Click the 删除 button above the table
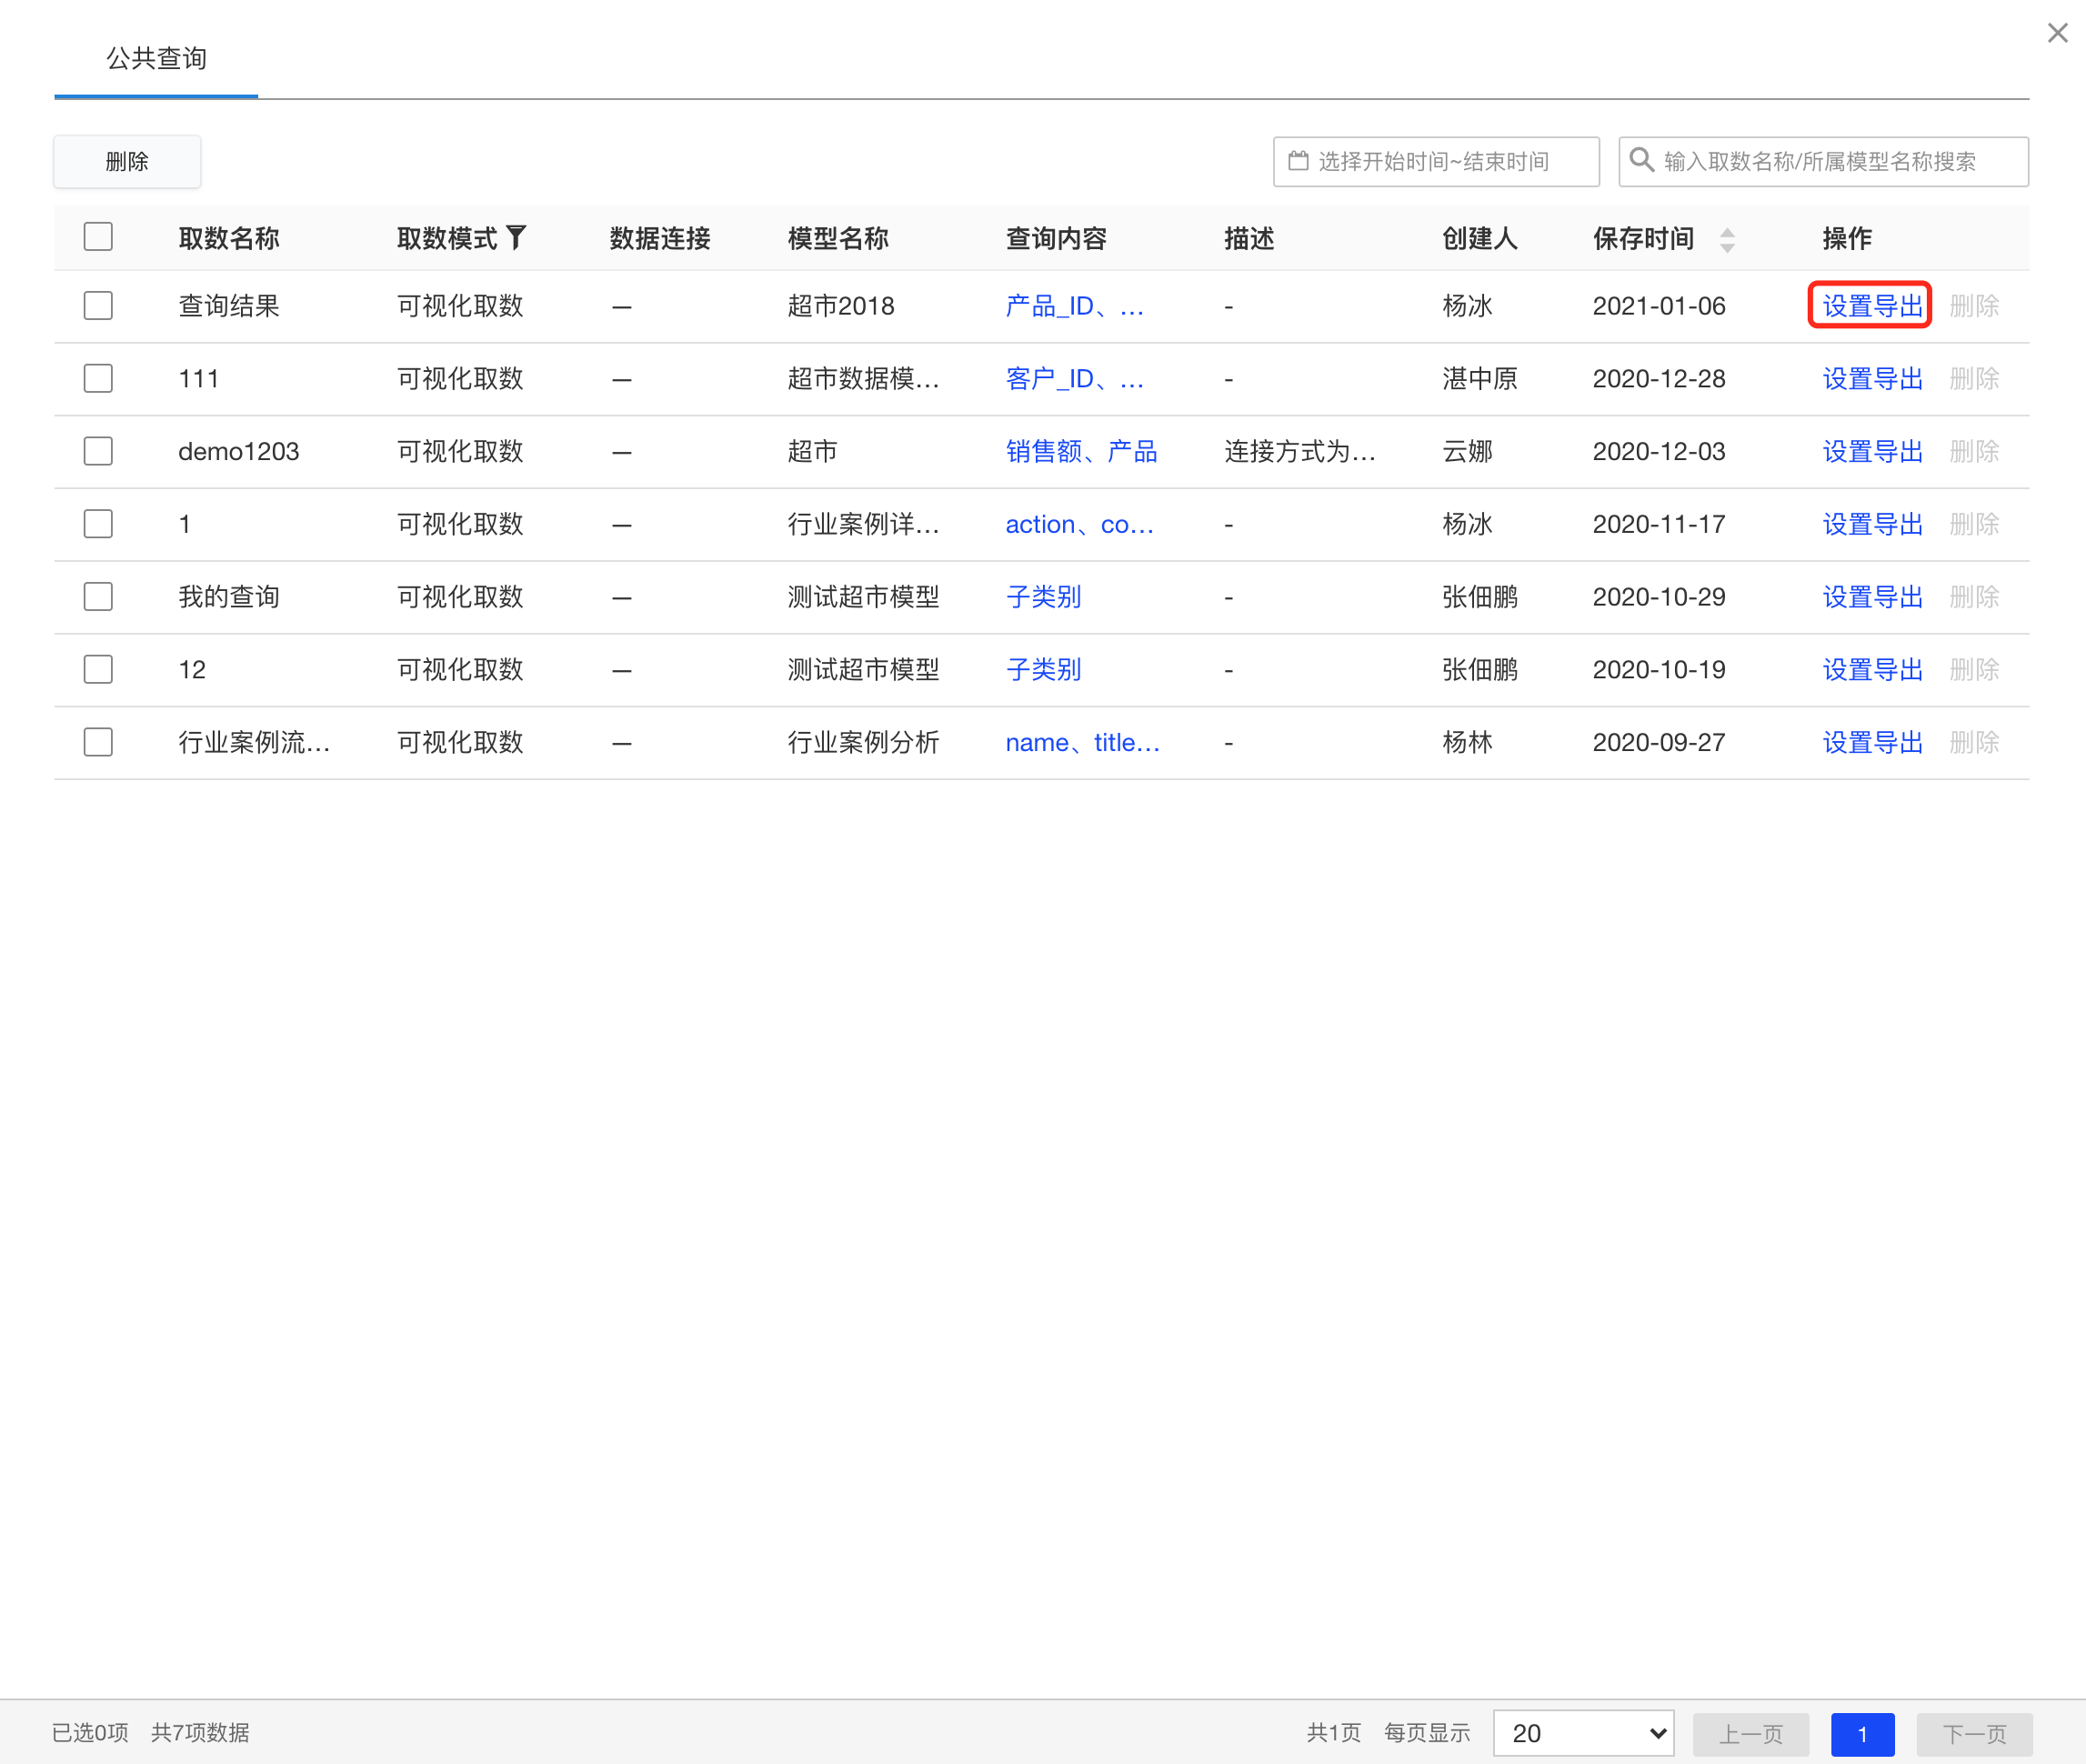Screen dimensions: 2086x1764 127,161
